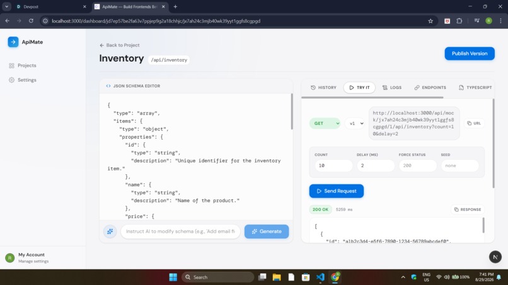Open the TypeScript tab
The width and height of the screenshot is (508, 285).
[475, 87]
